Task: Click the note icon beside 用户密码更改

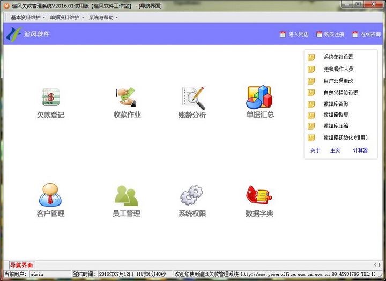Action: click(x=311, y=81)
